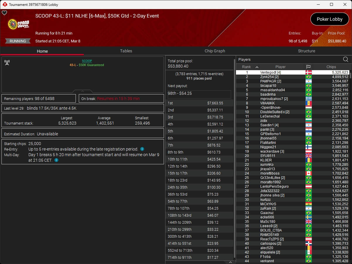This screenshot has width=352, height=264.
Task: Open the green SCOOP link
Action: click(87, 61)
